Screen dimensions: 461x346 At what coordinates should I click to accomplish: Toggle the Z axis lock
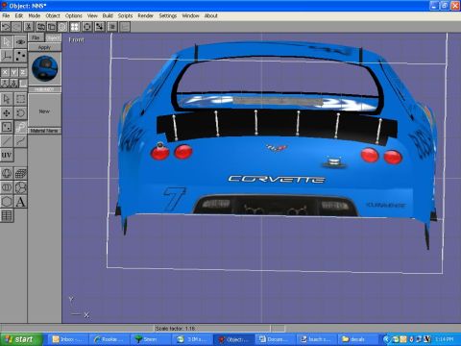[x=23, y=72]
